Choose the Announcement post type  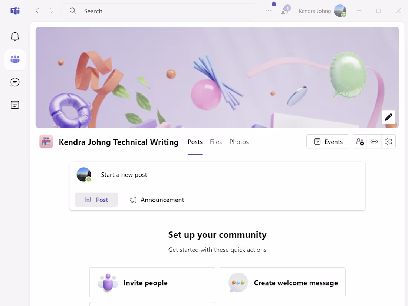coord(157,200)
